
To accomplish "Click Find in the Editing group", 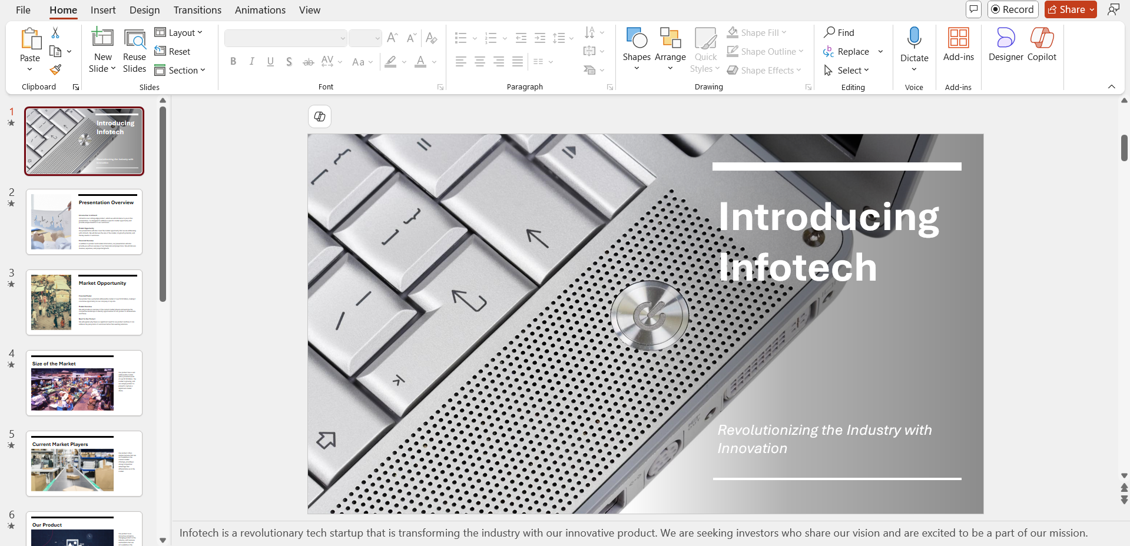I will pyautogui.click(x=839, y=33).
